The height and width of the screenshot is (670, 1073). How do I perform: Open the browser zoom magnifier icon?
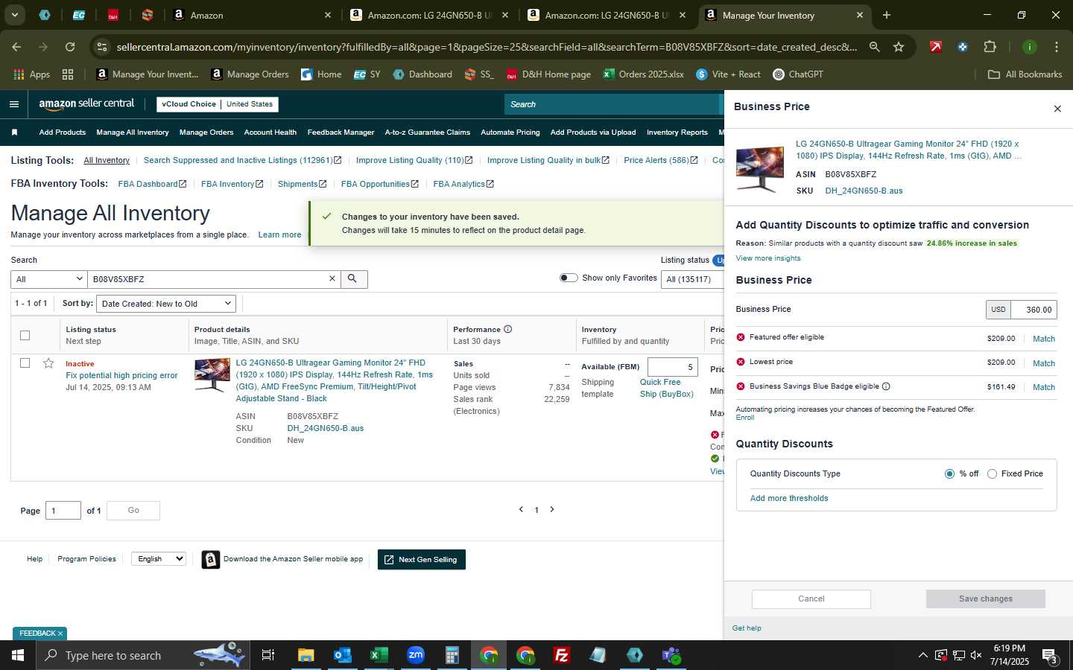coord(874,47)
